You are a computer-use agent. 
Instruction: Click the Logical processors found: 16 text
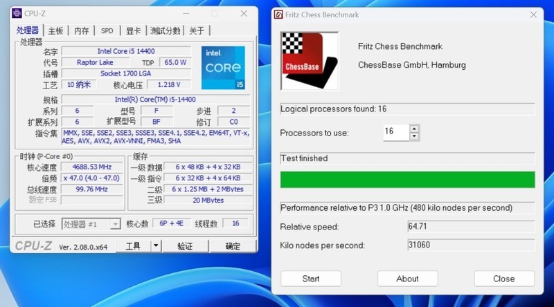[x=333, y=109]
